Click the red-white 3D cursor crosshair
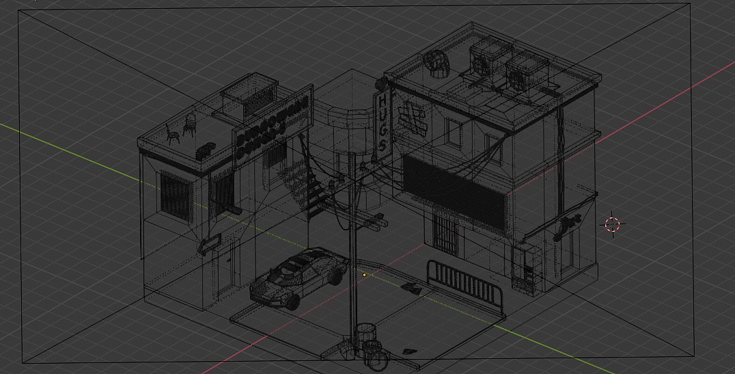 (x=612, y=224)
